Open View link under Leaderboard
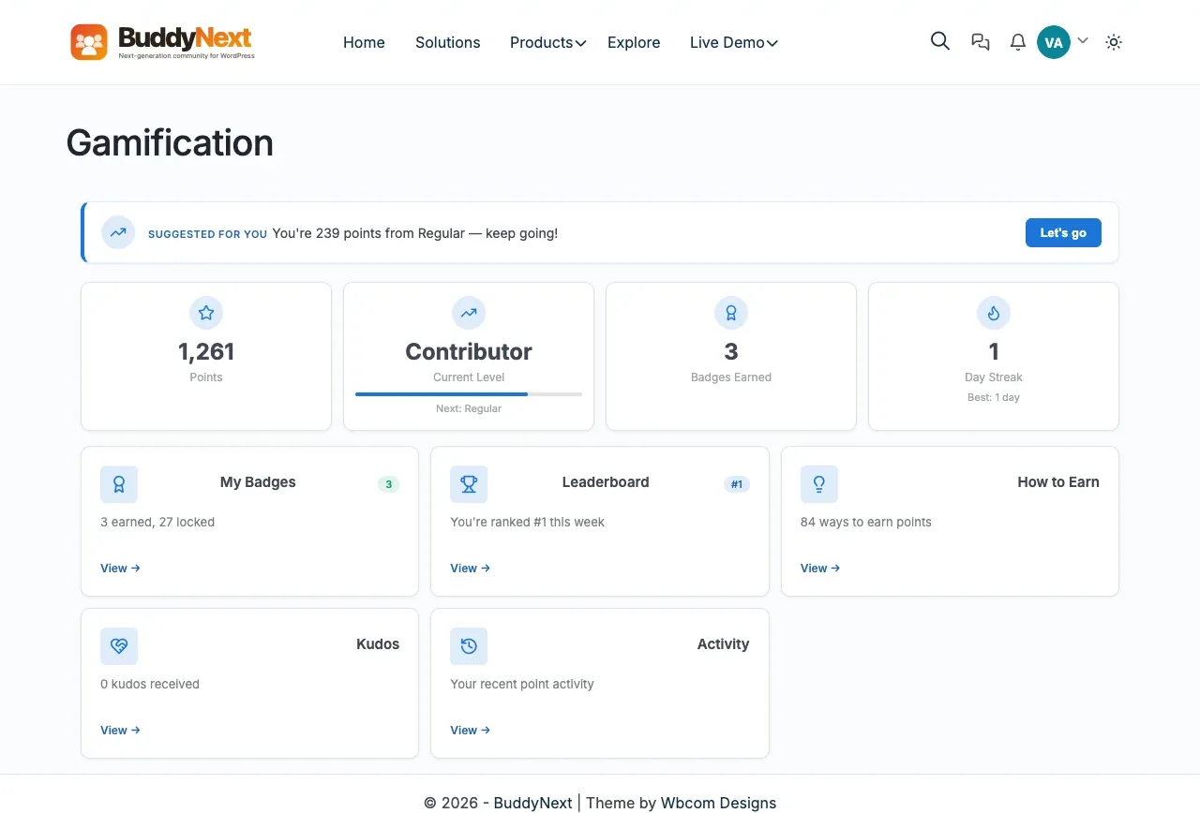 tap(471, 569)
